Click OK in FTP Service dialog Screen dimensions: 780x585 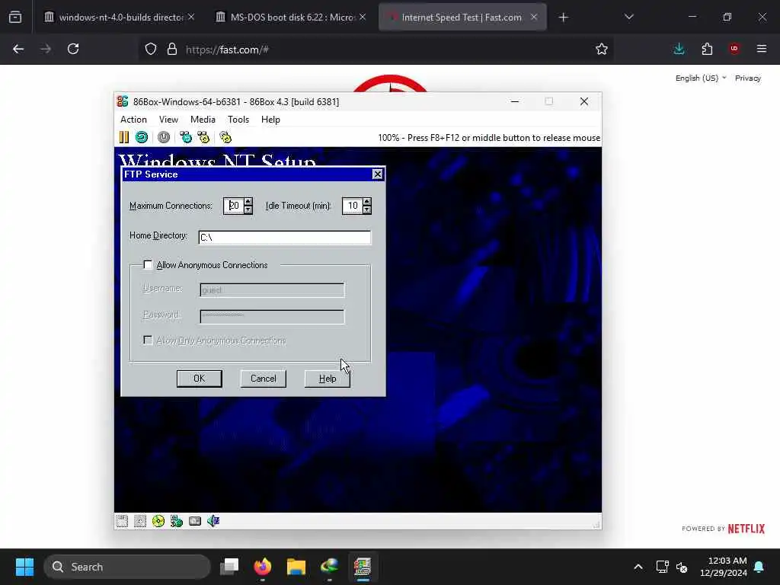point(199,379)
